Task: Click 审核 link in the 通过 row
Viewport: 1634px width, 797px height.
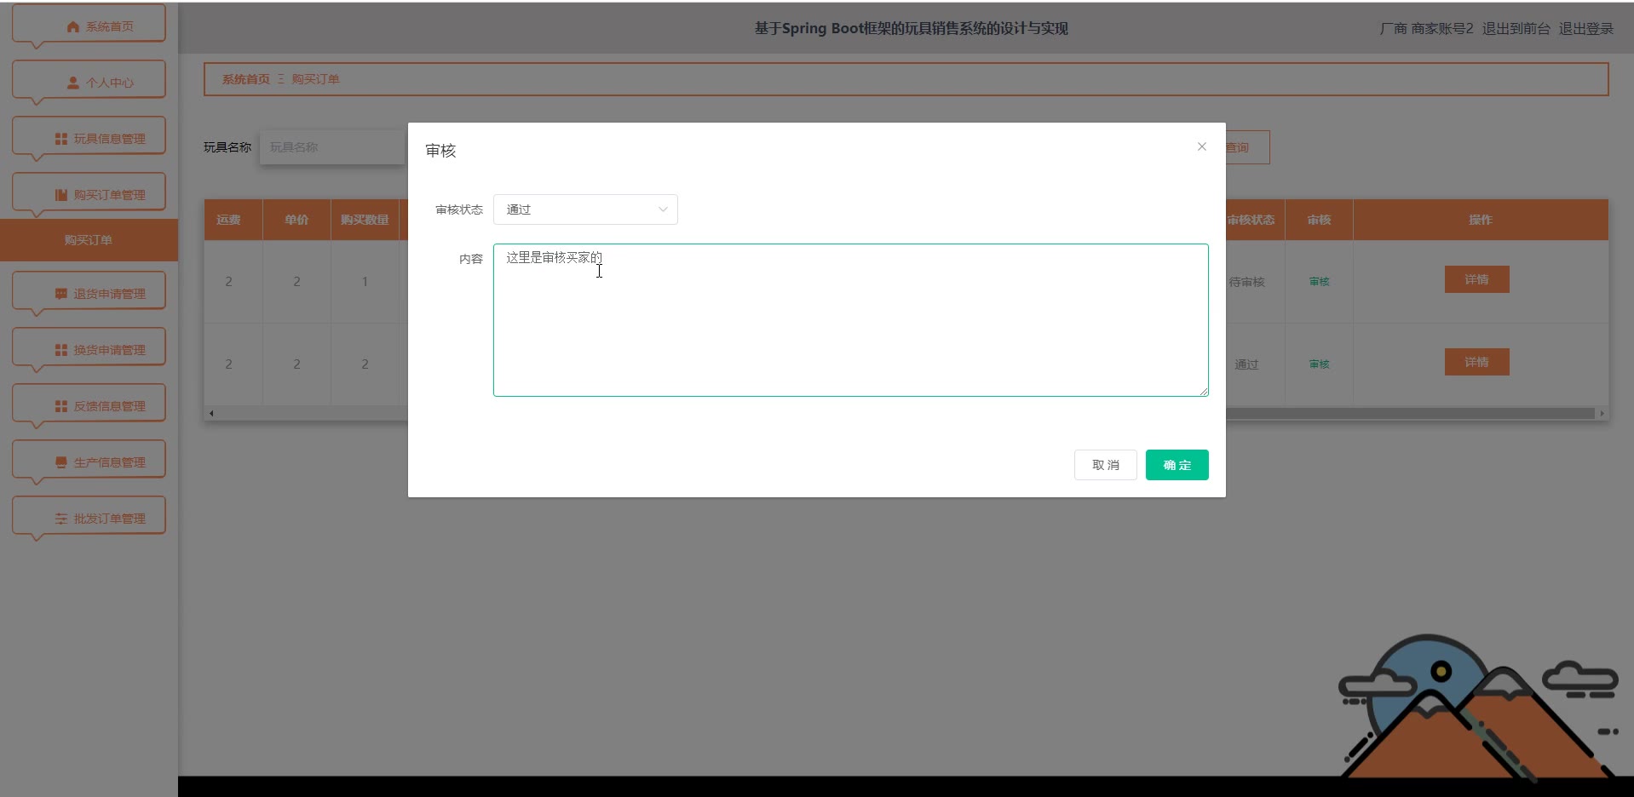Action: 1319,364
